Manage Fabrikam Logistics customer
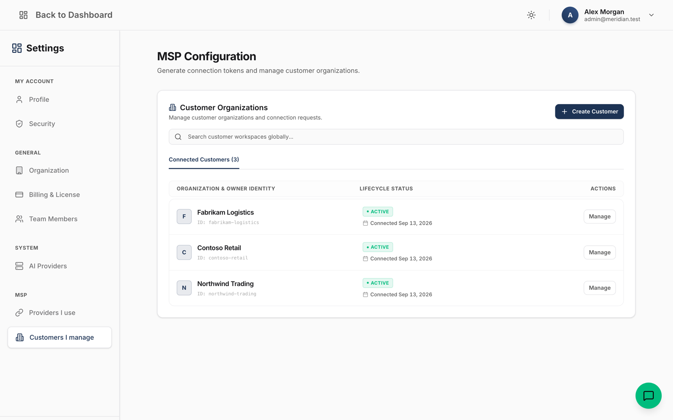This screenshot has height=420, width=673. pos(600,217)
